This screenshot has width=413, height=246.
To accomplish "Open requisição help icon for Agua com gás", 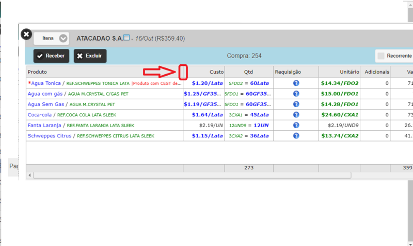I will 296,94.
